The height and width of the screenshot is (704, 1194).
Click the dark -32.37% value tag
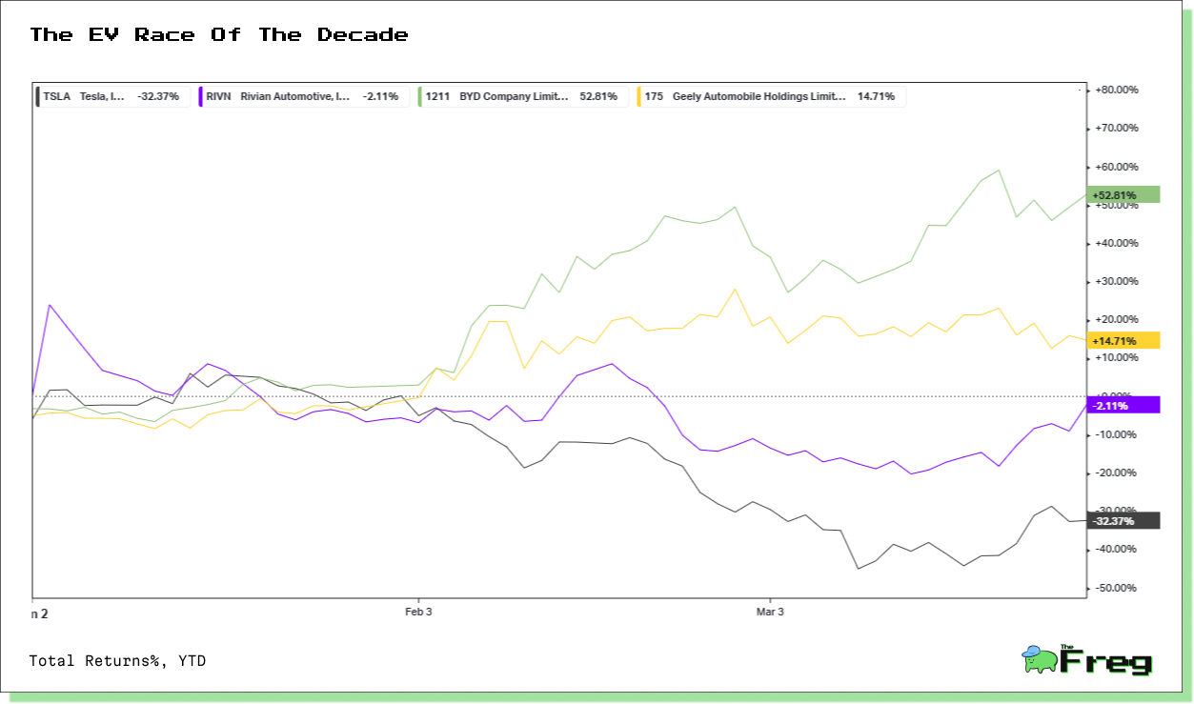(x=1123, y=520)
